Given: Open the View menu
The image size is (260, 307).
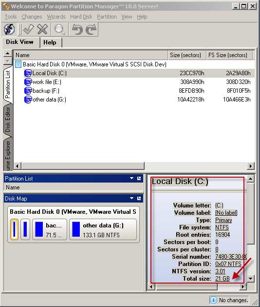Looking at the screenshot, I should click(x=127, y=17).
